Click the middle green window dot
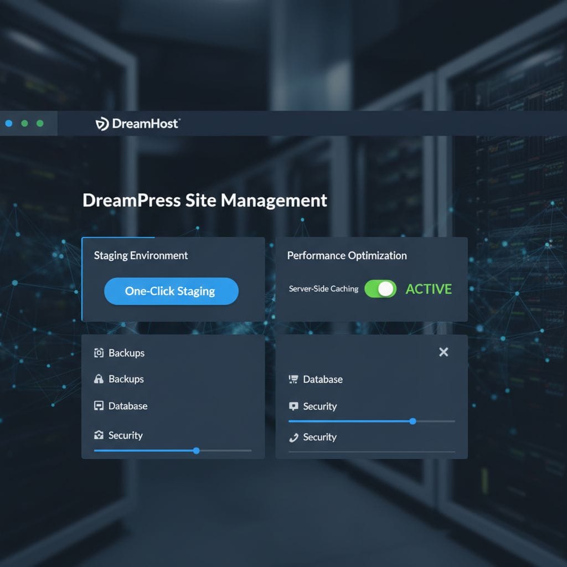Image resolution: width=567 pixels, height=567 pixels. (24, 123)
